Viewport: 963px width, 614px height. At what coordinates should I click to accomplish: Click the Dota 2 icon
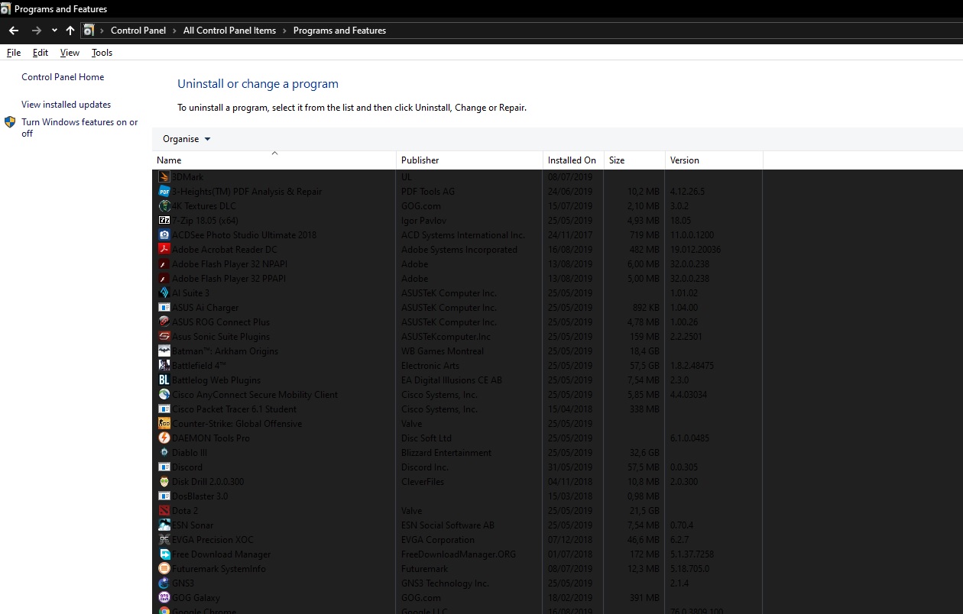tap(164, 510)
